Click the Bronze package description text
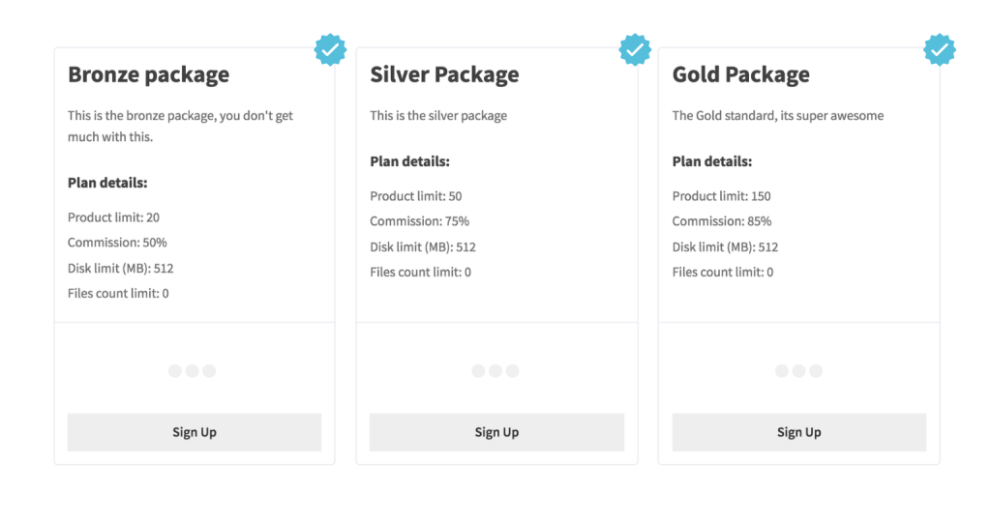991x521 pixels. coord(180,127)
